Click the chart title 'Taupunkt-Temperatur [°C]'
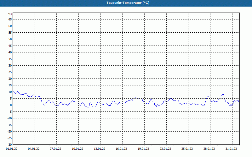 coord(128,3)
